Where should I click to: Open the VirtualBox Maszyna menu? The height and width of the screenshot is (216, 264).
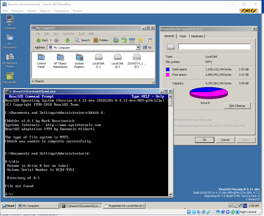(17, 11)
